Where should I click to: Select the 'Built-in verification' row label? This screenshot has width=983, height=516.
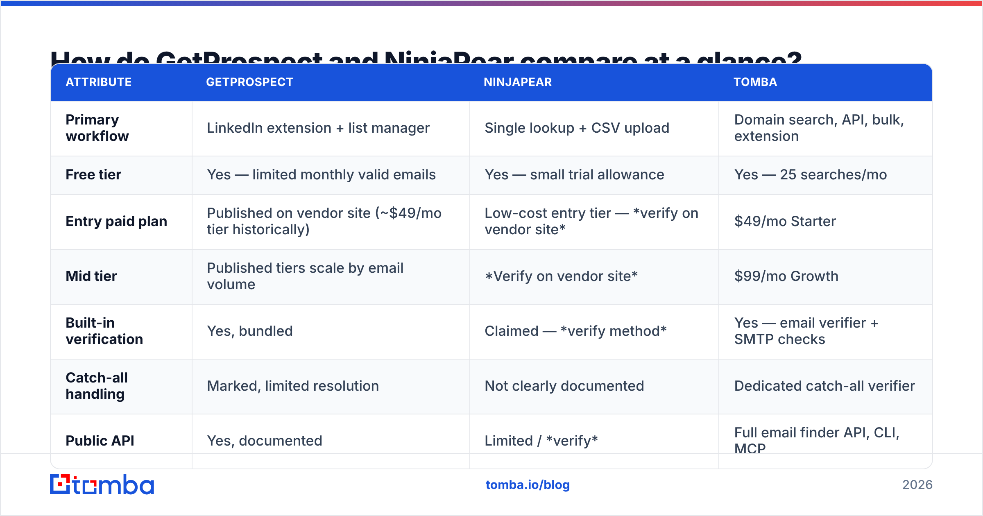(x=104, y=331)
